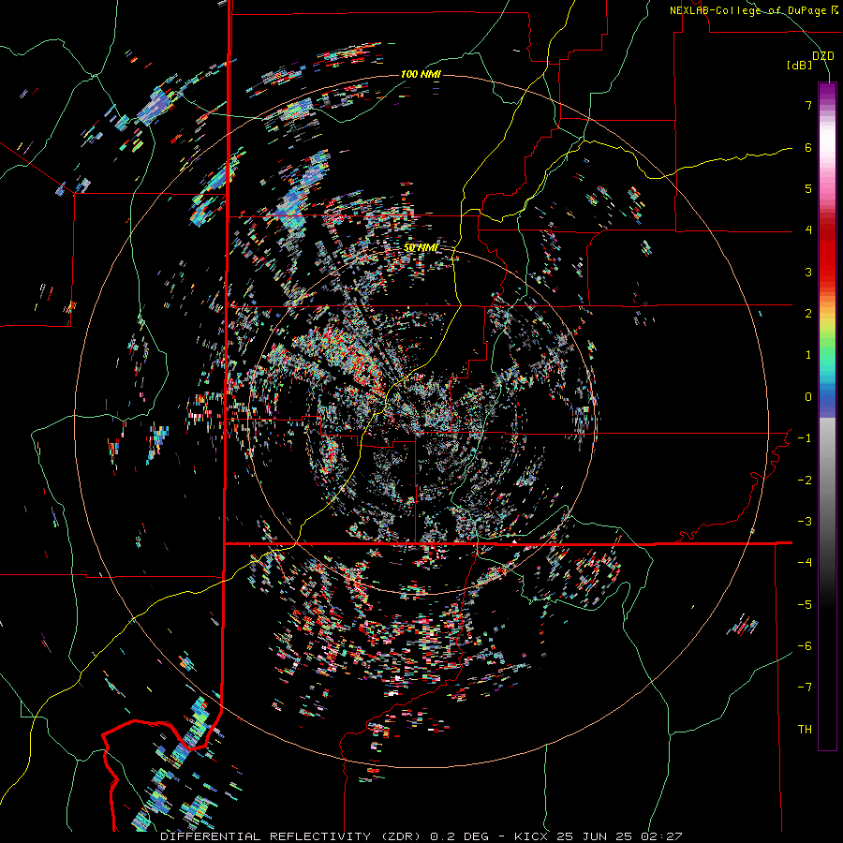Click the -7 value on color scale
This screenshot has width=843, height=843.
(x=805, y=688)
